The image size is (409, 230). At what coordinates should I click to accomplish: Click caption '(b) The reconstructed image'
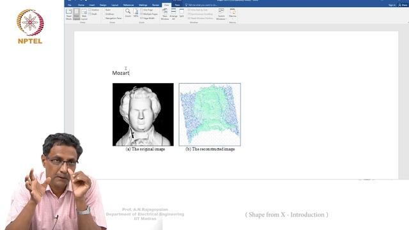tap(210, 149)
